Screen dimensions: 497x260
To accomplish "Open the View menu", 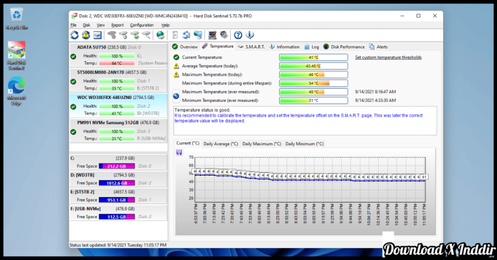I will click(100, 25).
